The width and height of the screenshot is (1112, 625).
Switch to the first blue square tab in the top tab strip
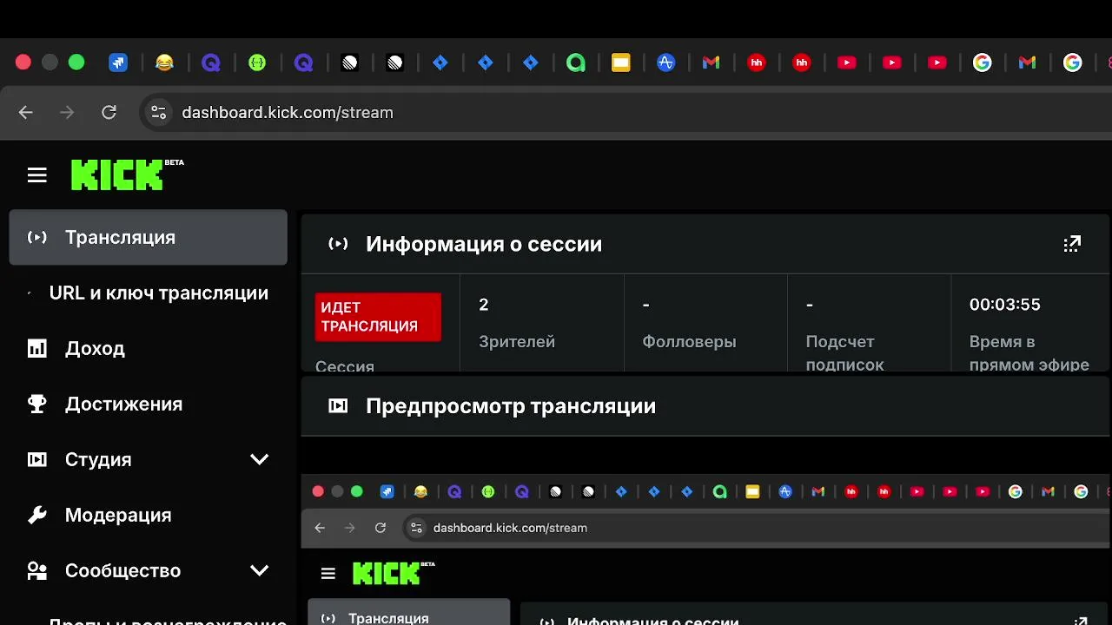(118, 62)
